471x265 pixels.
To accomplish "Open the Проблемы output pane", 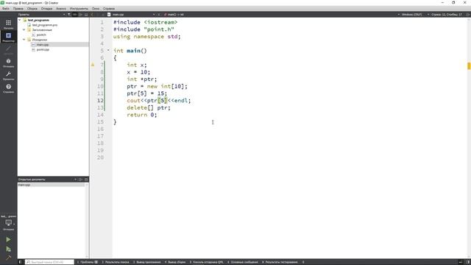I will tap(88, 262).
